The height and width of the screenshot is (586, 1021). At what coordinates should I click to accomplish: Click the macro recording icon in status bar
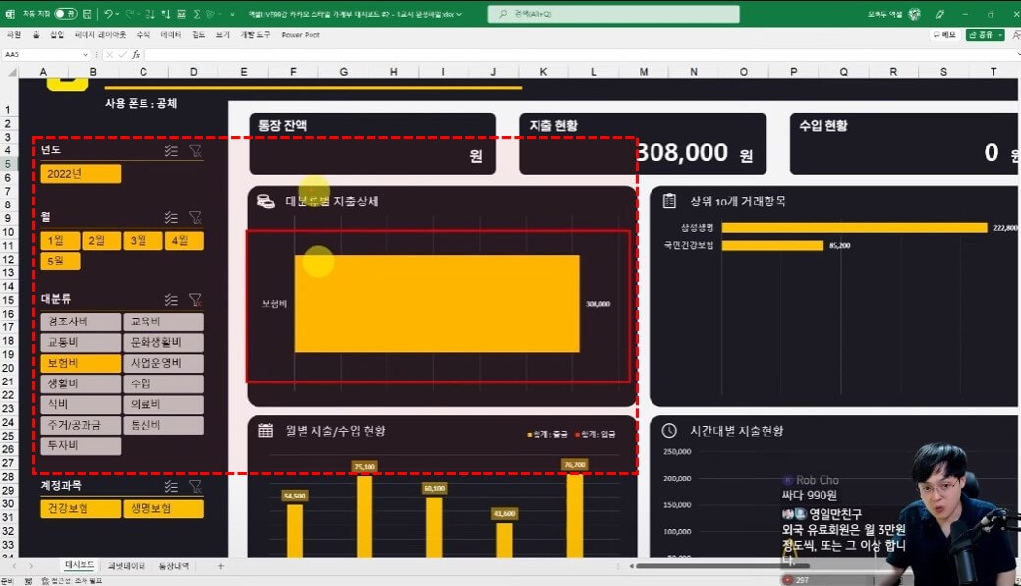click(x=30, y=580)
